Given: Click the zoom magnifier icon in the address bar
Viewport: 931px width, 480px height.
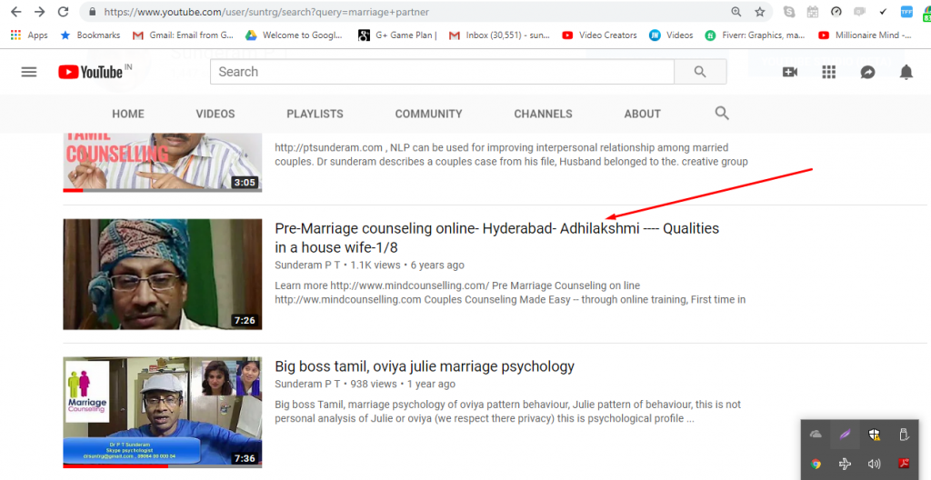Looking at the screenshot, I should tap(736, 12).
